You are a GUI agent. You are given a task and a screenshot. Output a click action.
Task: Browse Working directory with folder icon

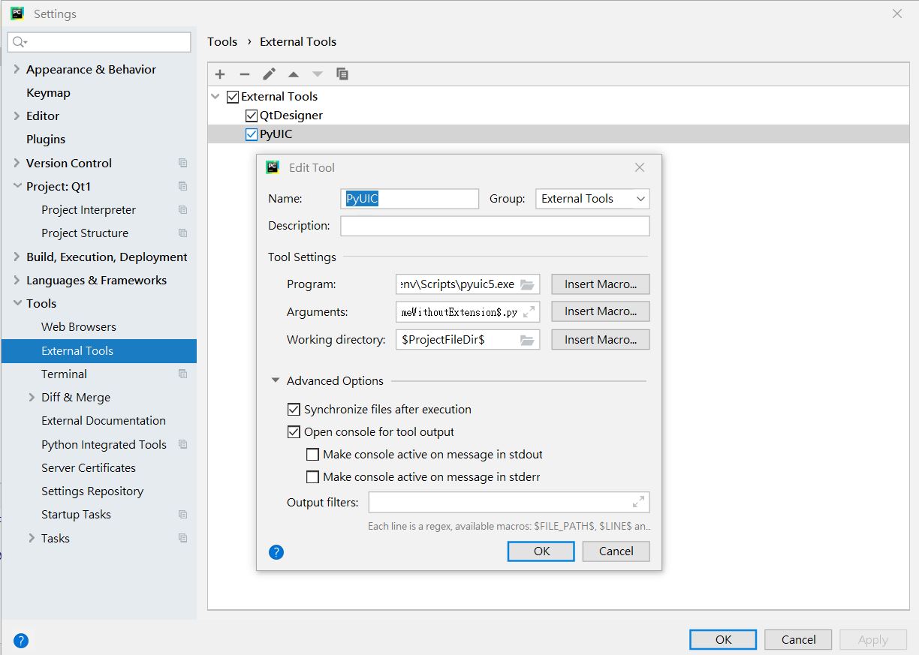tap(527, 340)
